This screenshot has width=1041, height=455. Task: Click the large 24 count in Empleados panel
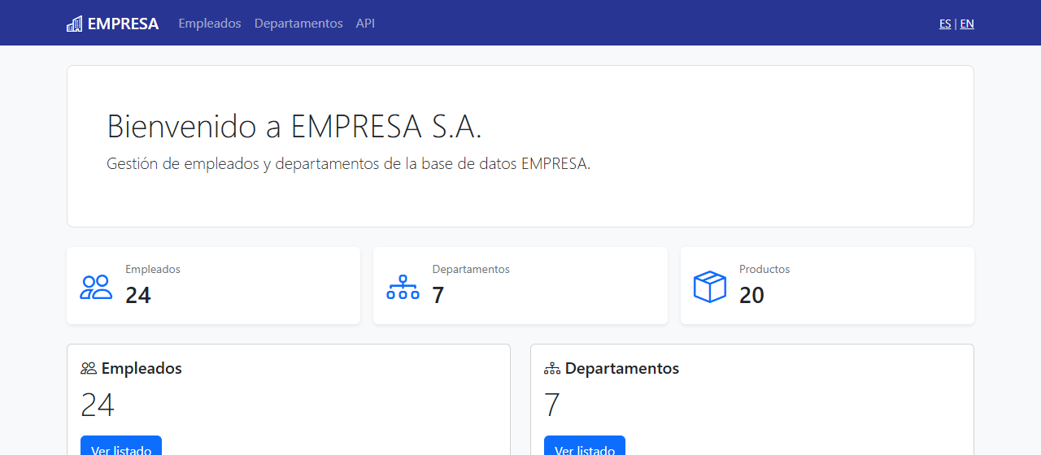pos(98,405)
